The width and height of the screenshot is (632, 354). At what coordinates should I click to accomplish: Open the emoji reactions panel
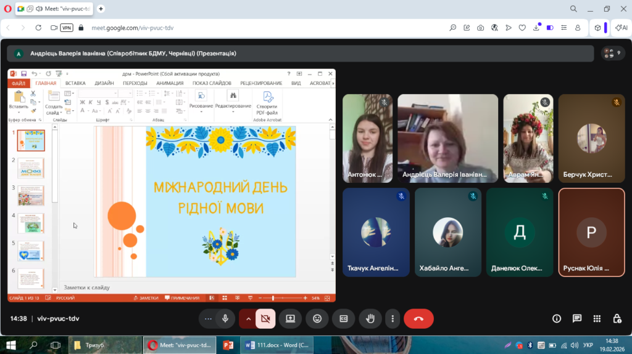coord(317,318)
